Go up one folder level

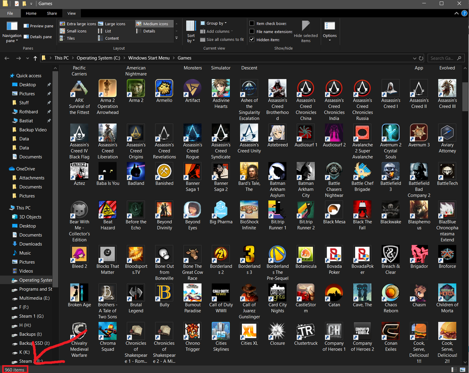36,58
